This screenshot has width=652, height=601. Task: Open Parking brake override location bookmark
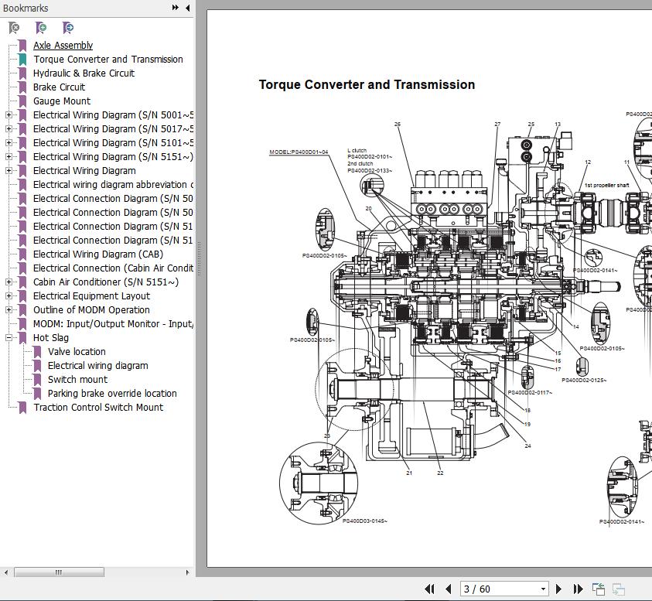[x=112, y=394]
